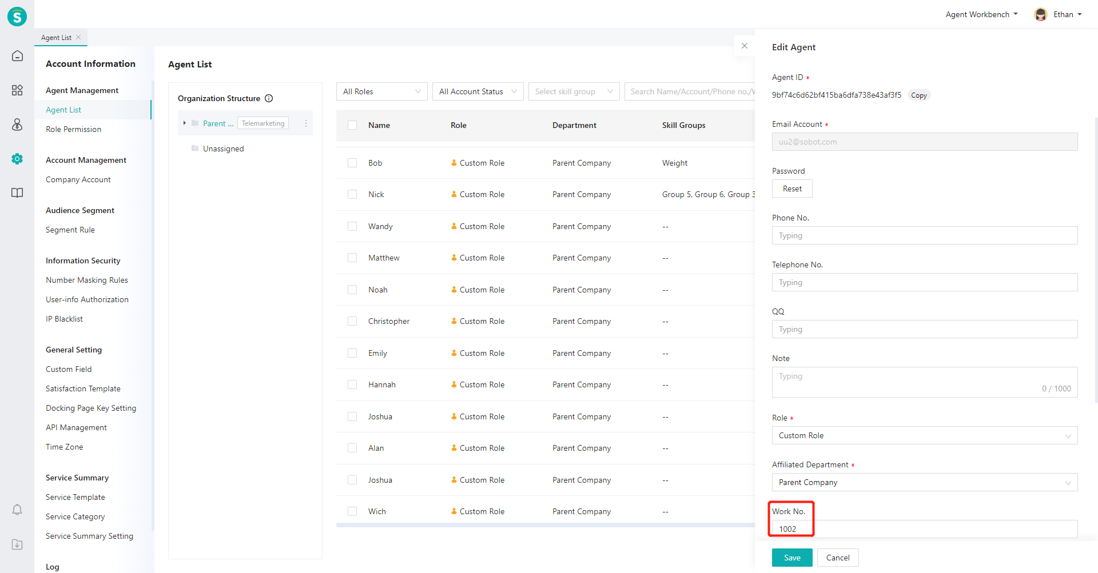Open the Role Custom Role dropdown
1098x573 pixels.
(925, 435)
